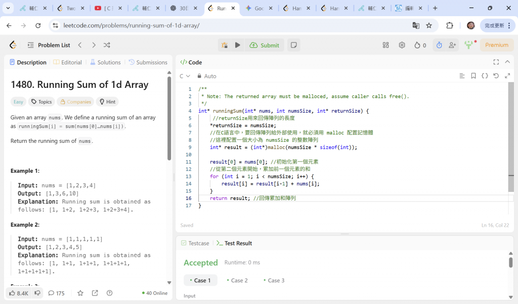The width and height of the screenshot is (518, 304).
Task: Open the help question mark icon
Action: tap(110, 293)
